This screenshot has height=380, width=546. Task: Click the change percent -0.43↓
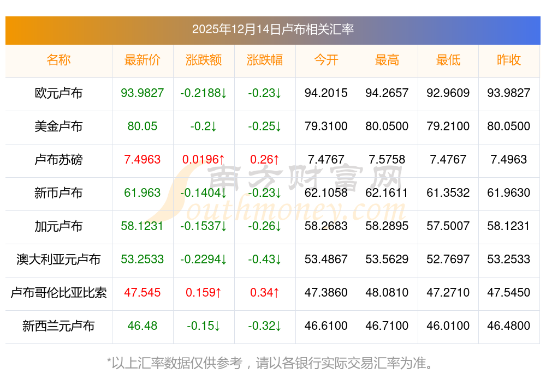click(265, 260)
